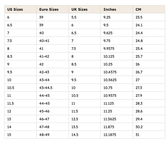This screenshot has width=168, height=142.
Task: Select the 26.7 CM cell
Action: (x=149, y=72)
